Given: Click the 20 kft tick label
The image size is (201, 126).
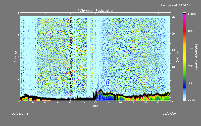Looking at the screenshot, I should 173,34.
